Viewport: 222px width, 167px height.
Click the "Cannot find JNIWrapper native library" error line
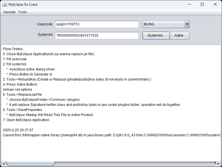click(x=112, y=135)
